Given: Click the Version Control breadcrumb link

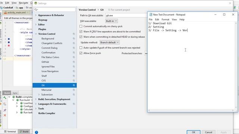Looking at the screenshot, I should point(87,10).
